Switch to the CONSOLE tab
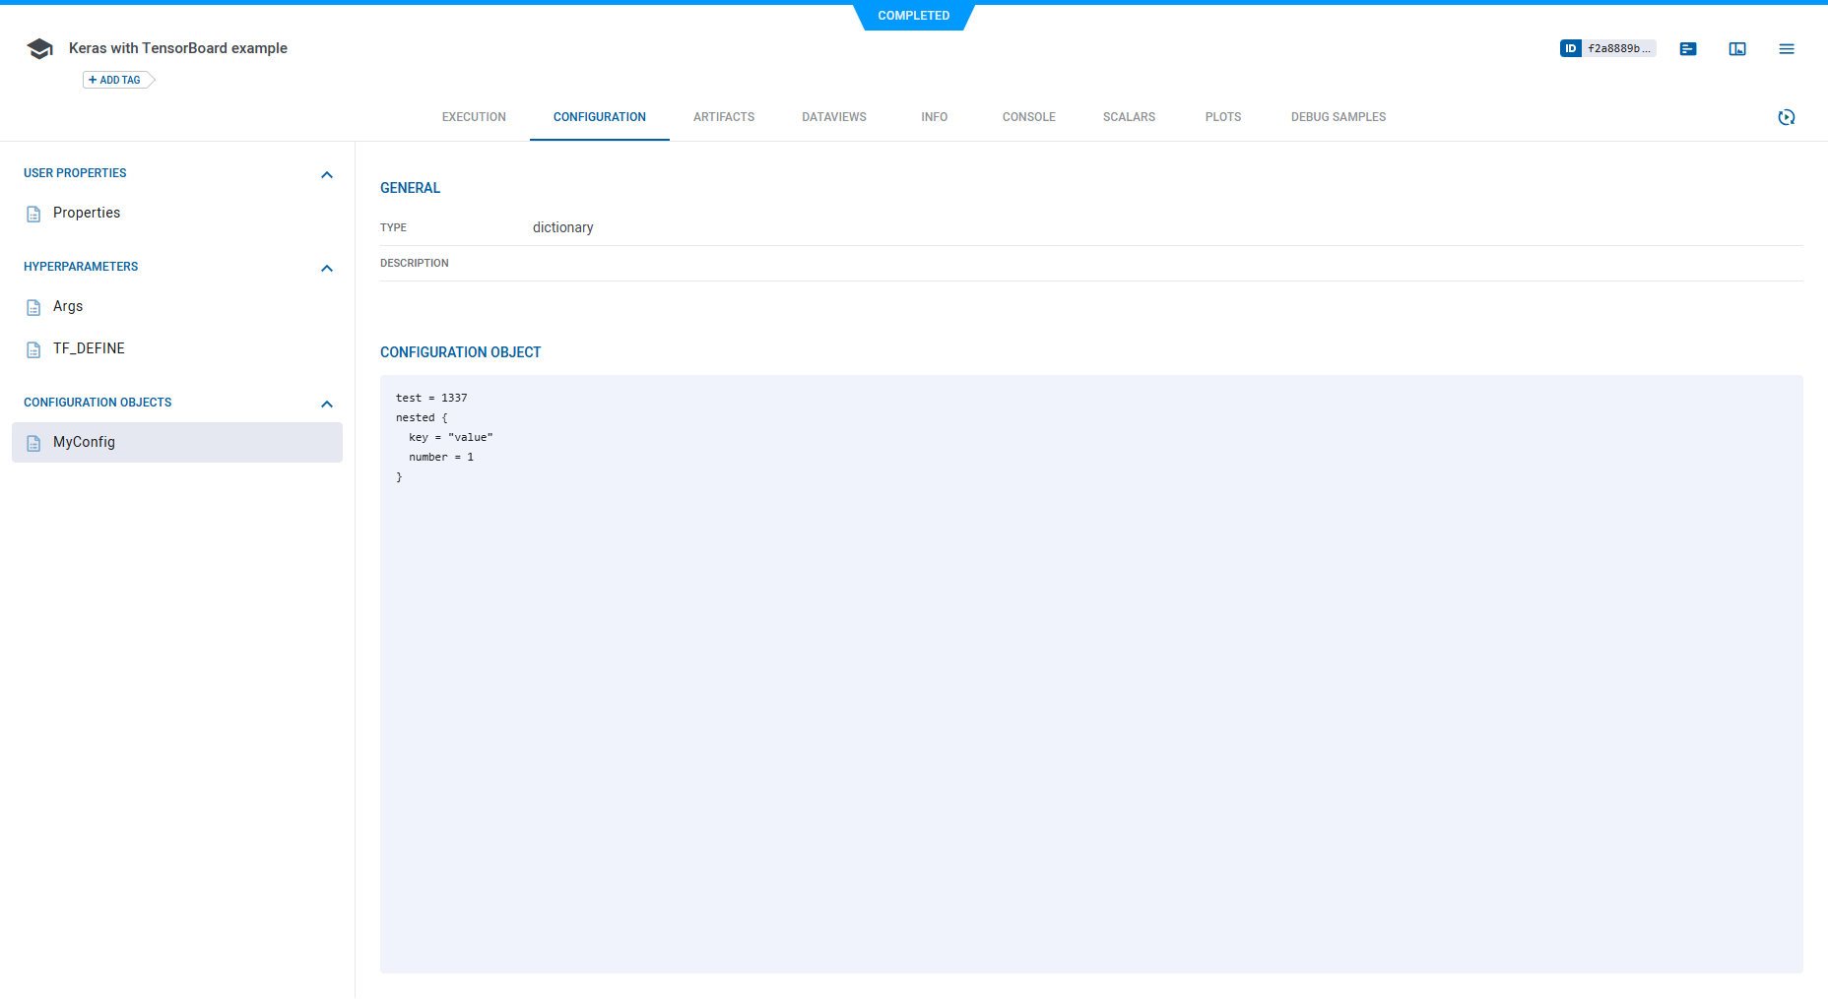 tap(1028, 116)
